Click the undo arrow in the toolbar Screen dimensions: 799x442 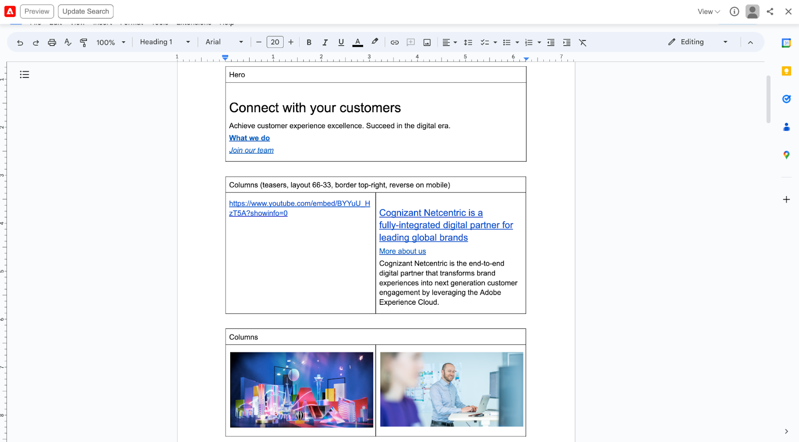coord(20,42)
